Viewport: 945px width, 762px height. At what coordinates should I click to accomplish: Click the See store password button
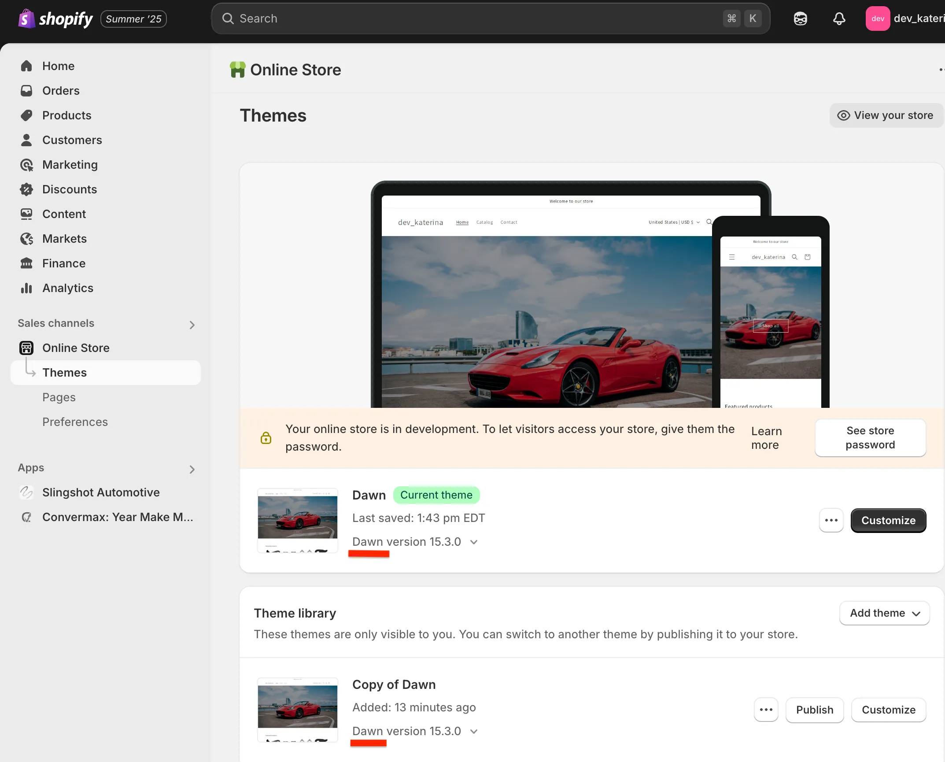click(870, 438)
